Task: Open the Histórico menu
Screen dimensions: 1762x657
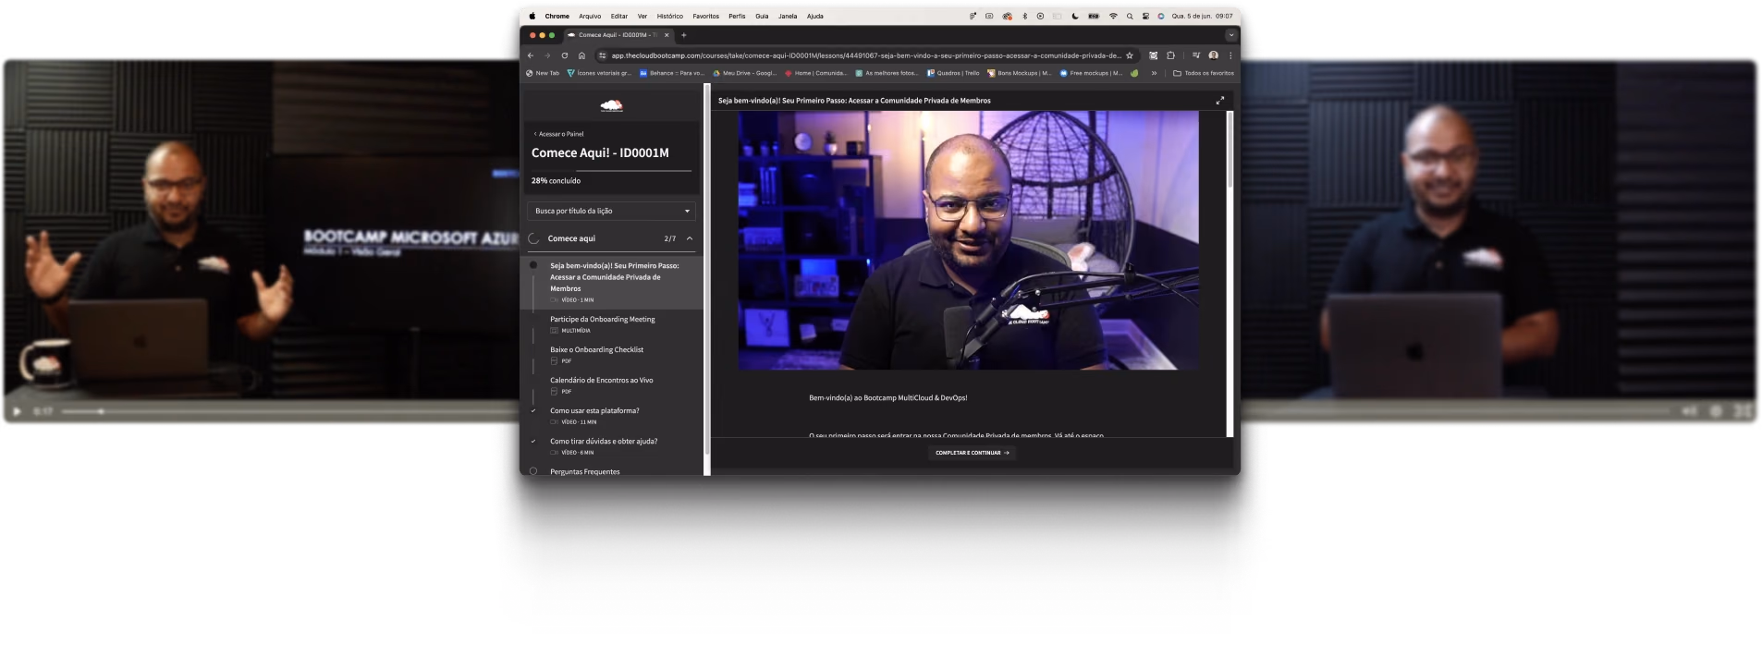Action: (670, 16)
